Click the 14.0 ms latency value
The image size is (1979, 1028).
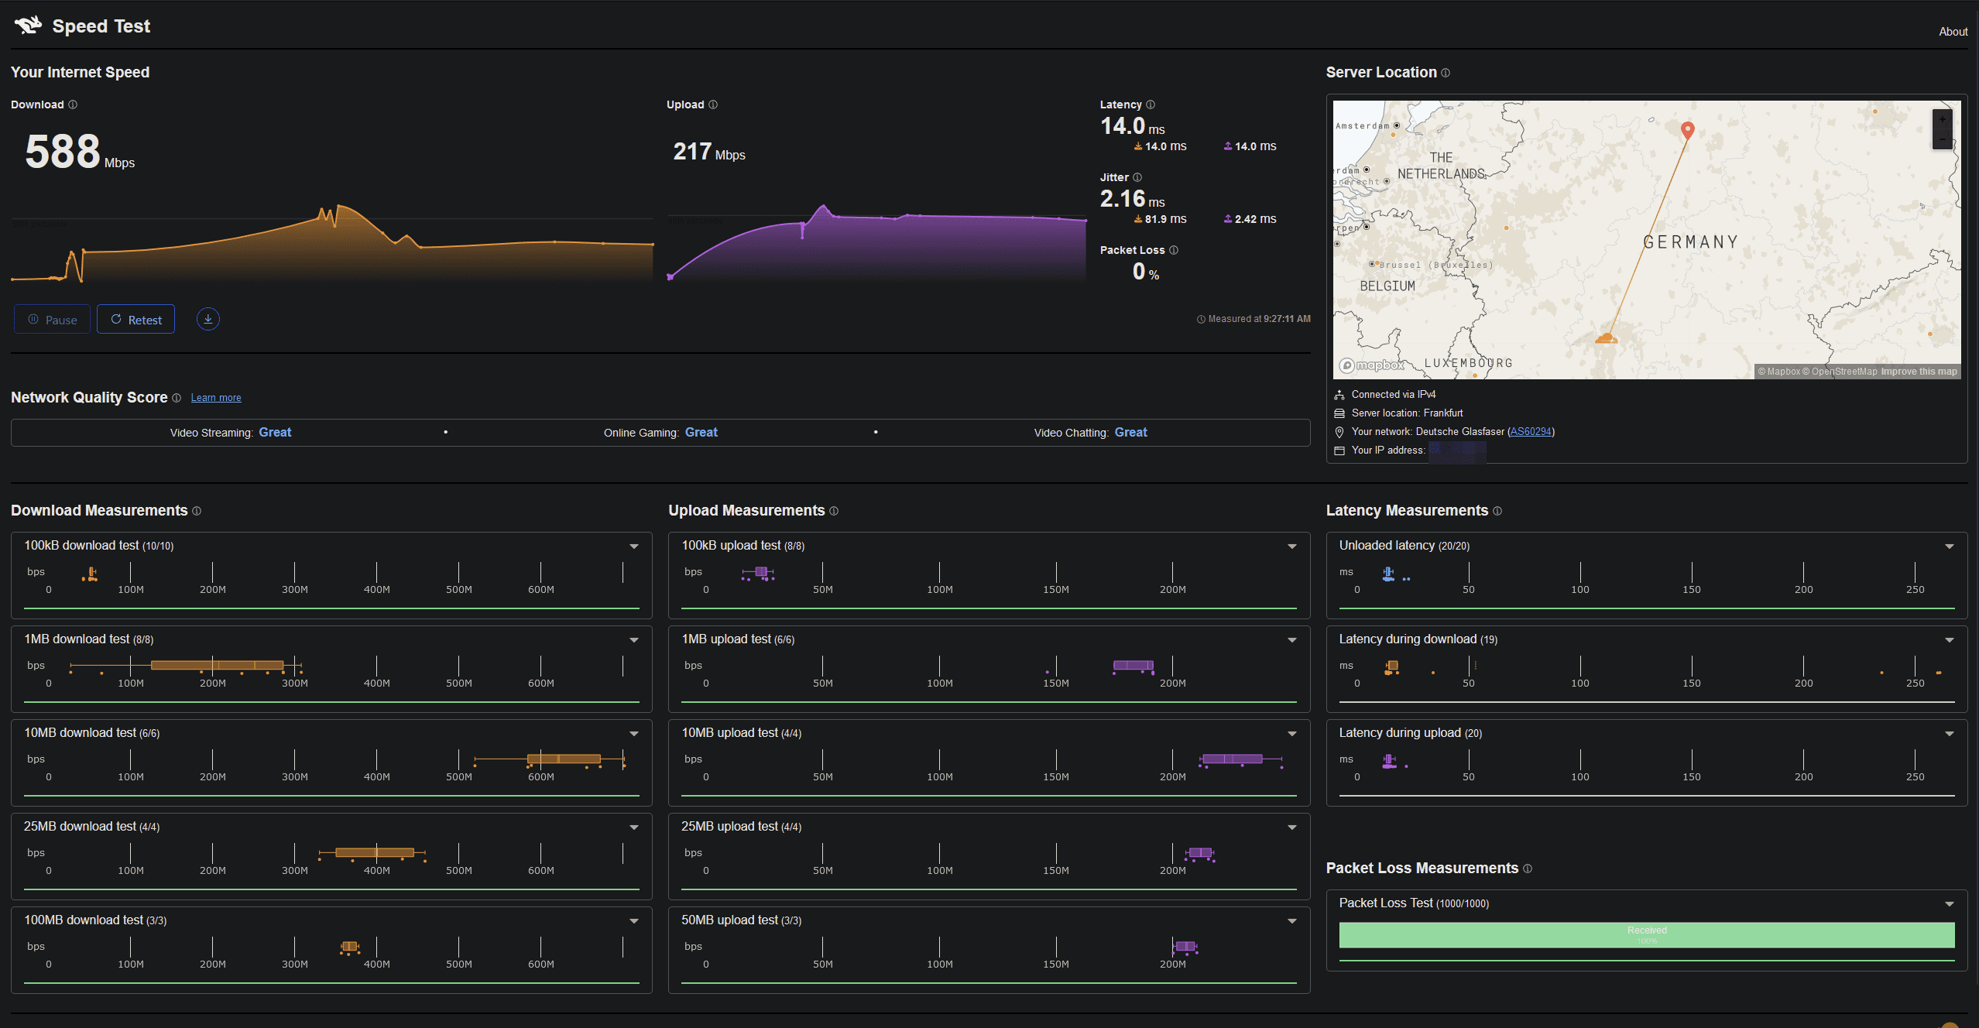(1133, 126)
